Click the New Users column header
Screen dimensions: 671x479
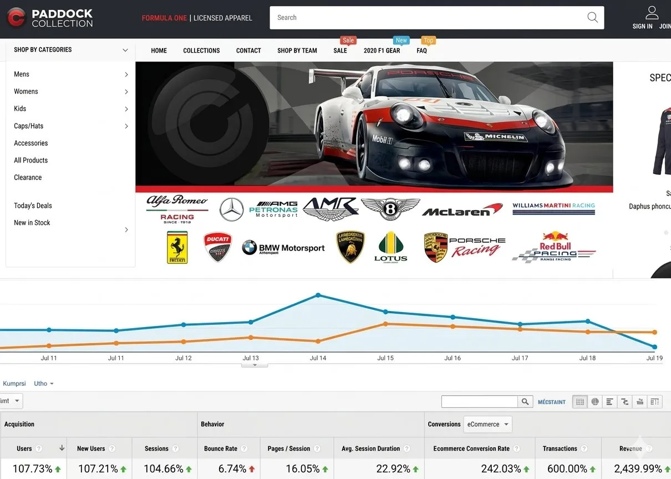point(91,449)
